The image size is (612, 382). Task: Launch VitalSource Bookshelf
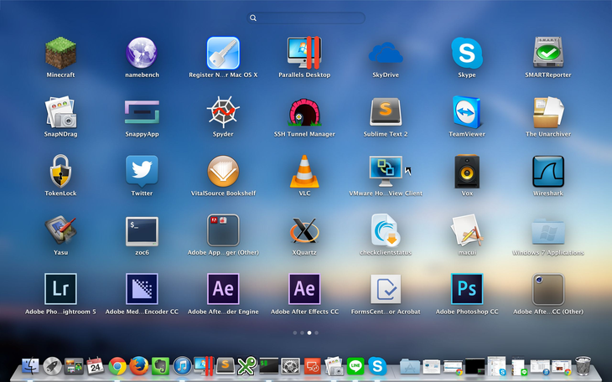click(223, 171)
